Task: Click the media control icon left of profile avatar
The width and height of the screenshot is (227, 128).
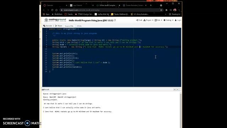Action: click(x=171, y=10)
